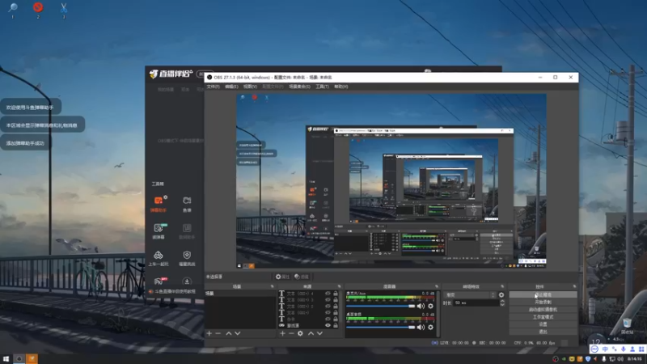Move the selected source up in Sources
Image resolution: width=647 pixels, height=364 pixels.
311,333
